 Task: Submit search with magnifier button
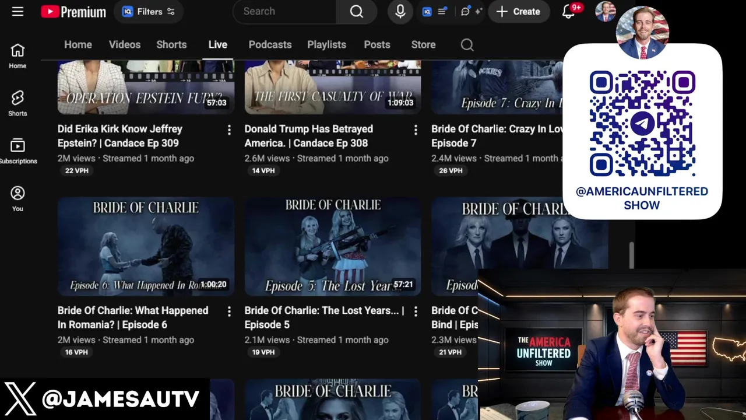[x=357, y=11]
